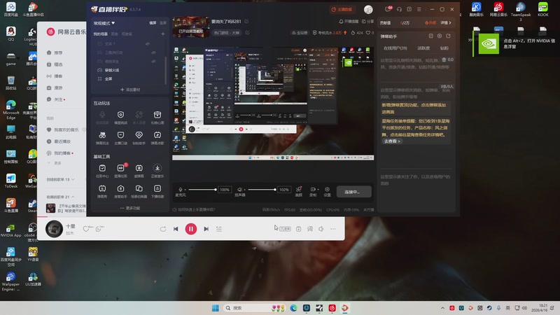The width and height of the screenshot is (560, 315).
Task: Click the 分享 share button
Action: click(x=368, y=22)
